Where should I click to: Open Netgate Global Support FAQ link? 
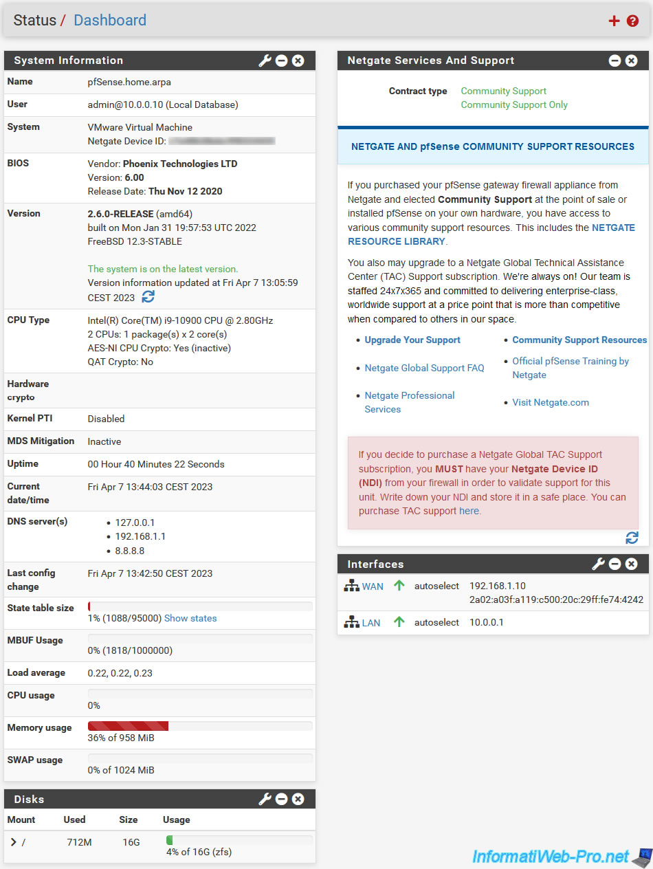[424, 368]
